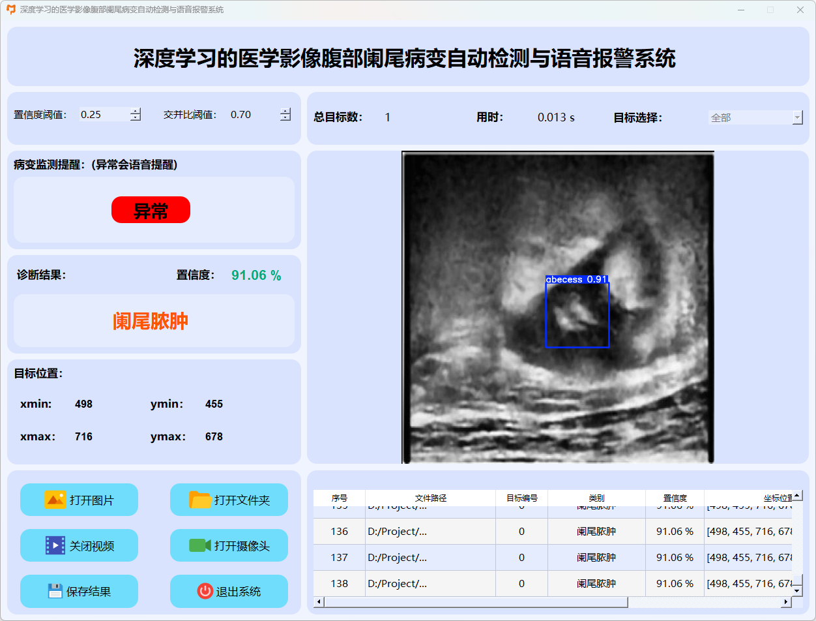
Task: Click coordinates cell in row 136
Action: coord(748,532)
